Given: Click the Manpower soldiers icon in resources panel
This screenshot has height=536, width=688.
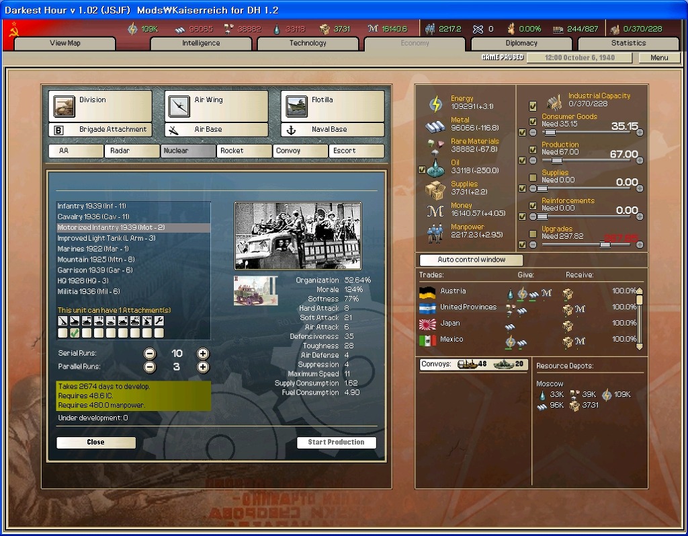Looking at the screenshot, I should click(x=435, y=233).
